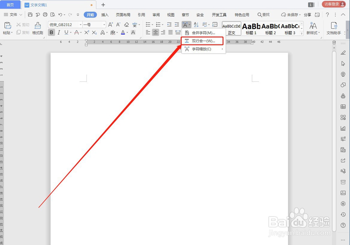350x245 pixels.
Task: Increase font size with A+ icon
Action: [x=111, y=25]
